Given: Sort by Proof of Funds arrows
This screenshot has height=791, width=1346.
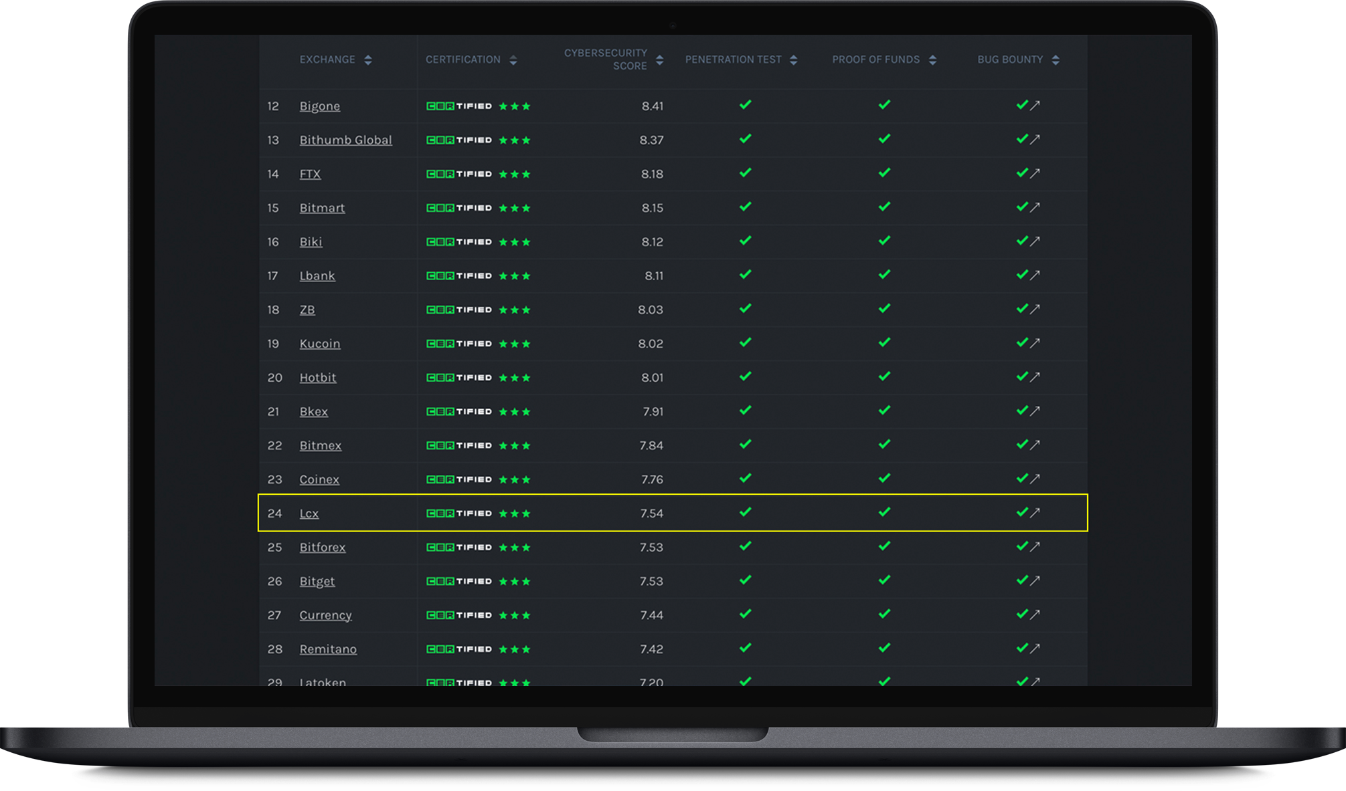Looking at the screenshot, I should click(x=933, y=60).
